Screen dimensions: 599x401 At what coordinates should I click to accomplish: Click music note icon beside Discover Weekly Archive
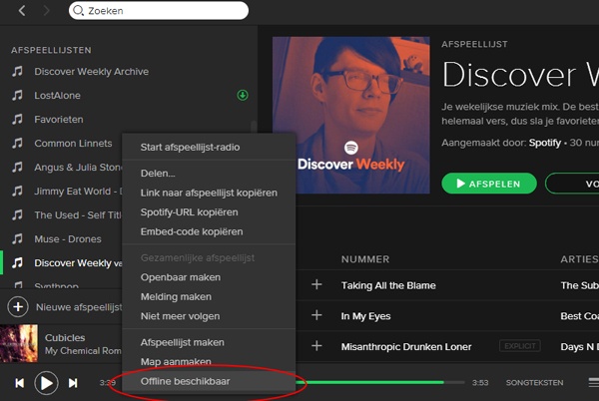[17, 71]
